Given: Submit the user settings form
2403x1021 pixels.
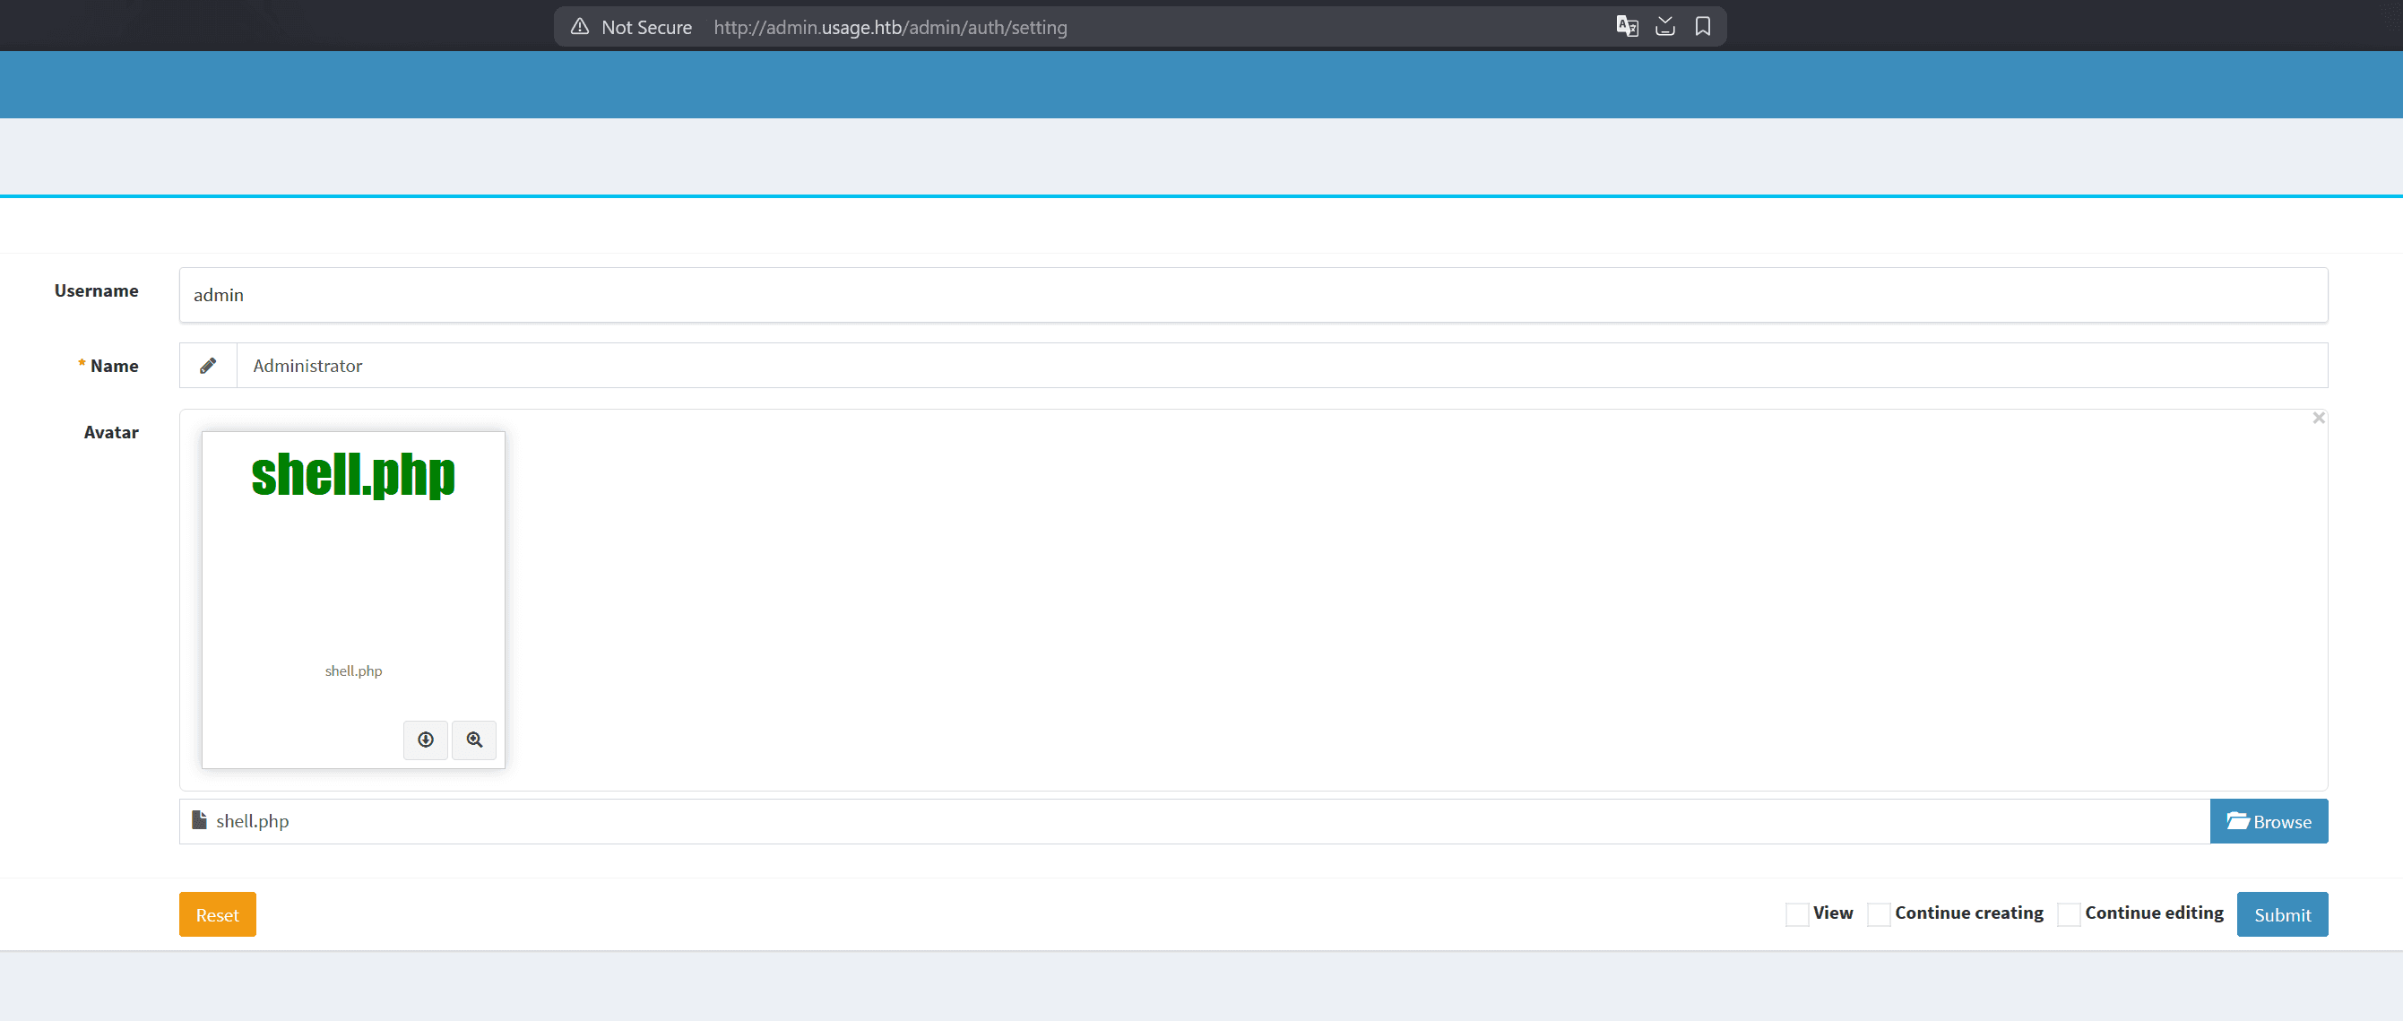Looking at the screenshot, I should (2281, 914).
